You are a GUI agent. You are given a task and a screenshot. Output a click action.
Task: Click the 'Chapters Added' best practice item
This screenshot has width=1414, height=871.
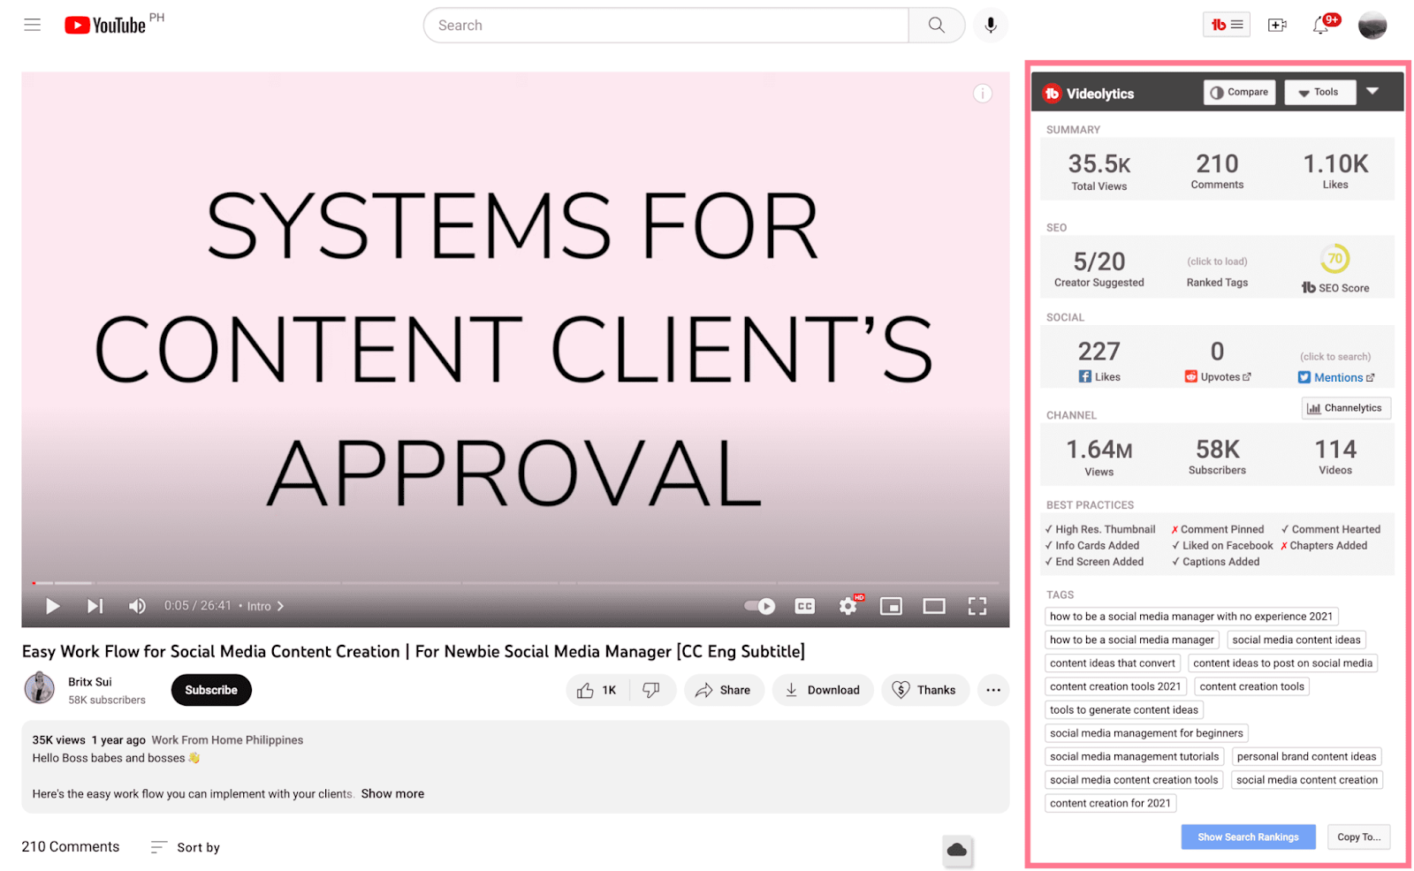(x=1323, y=545)
